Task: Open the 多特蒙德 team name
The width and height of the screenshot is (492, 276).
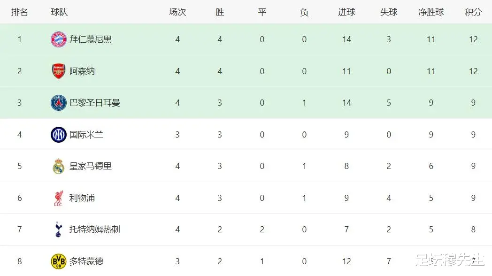Action: (x=86, y=261)
